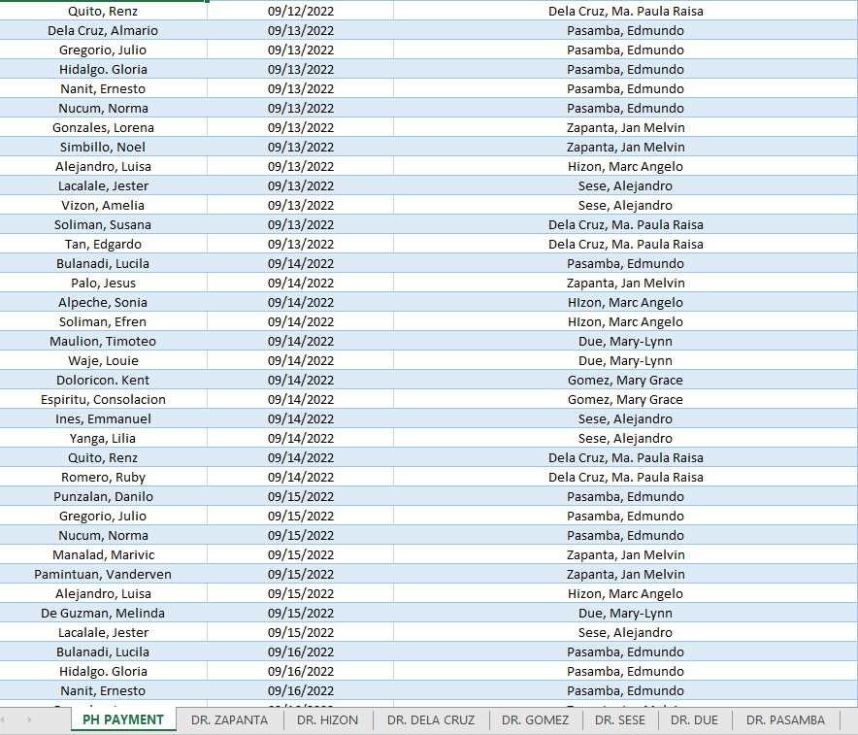Click the date in Punzalan, Danilo's row

click(301, 497)
